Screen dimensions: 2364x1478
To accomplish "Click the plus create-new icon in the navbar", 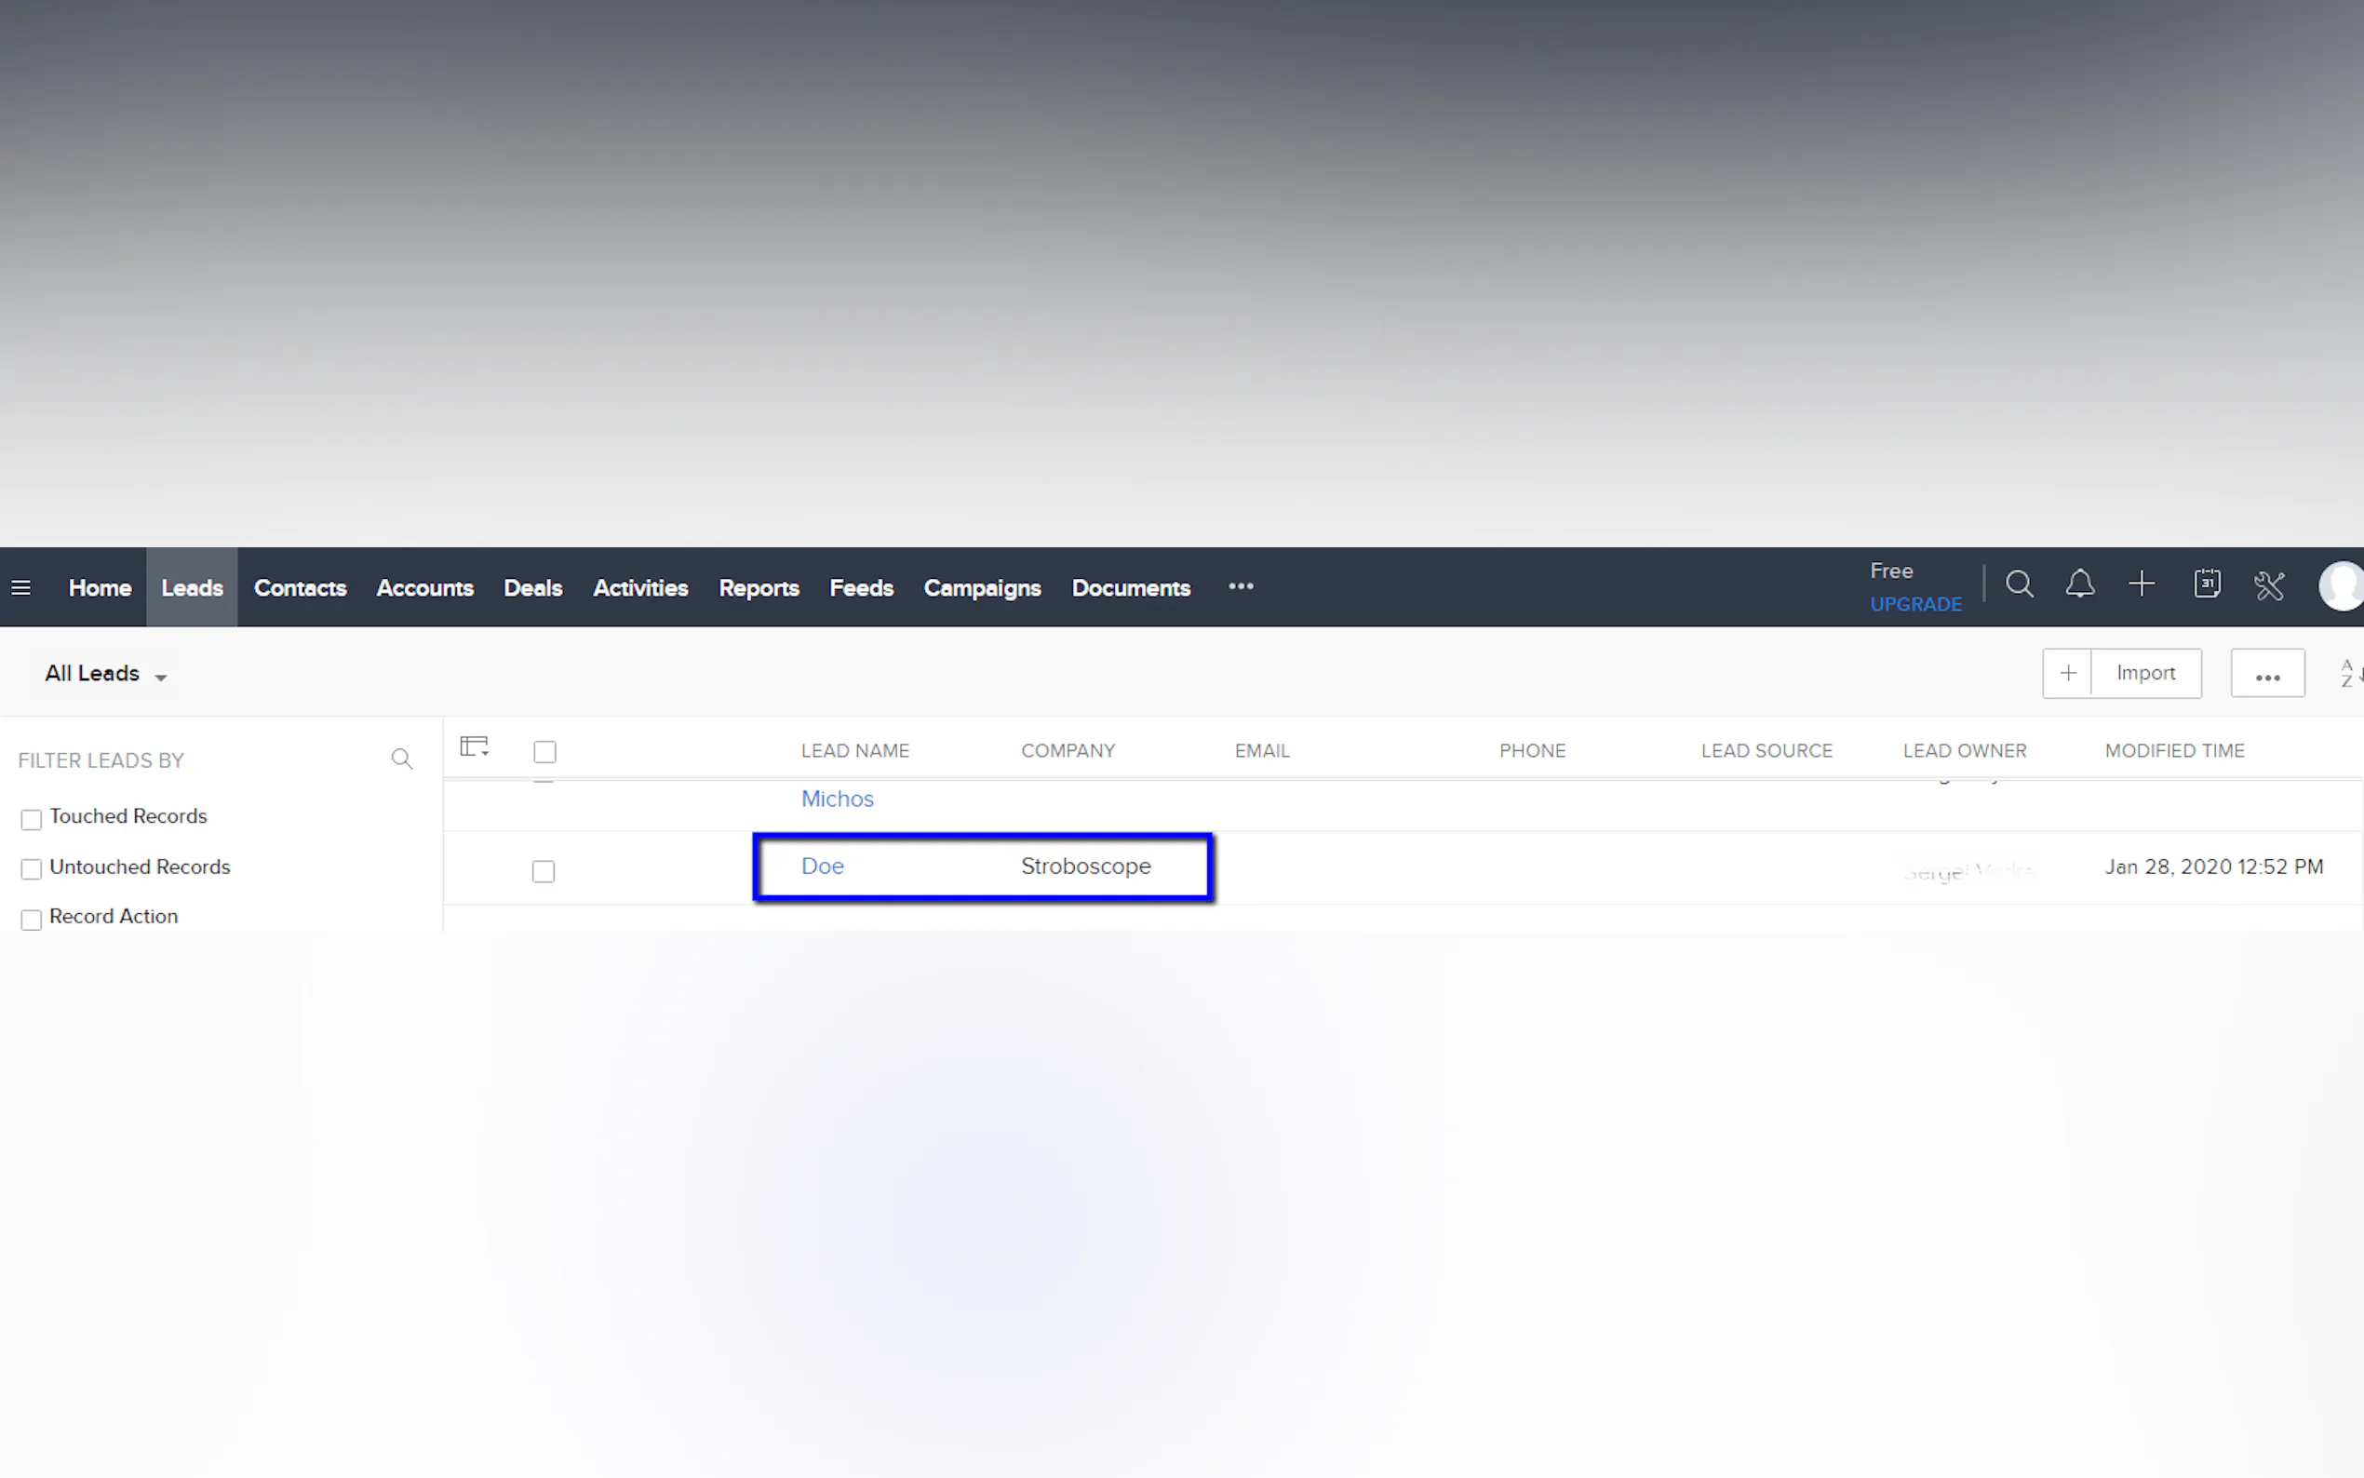I will (2142, 584).
